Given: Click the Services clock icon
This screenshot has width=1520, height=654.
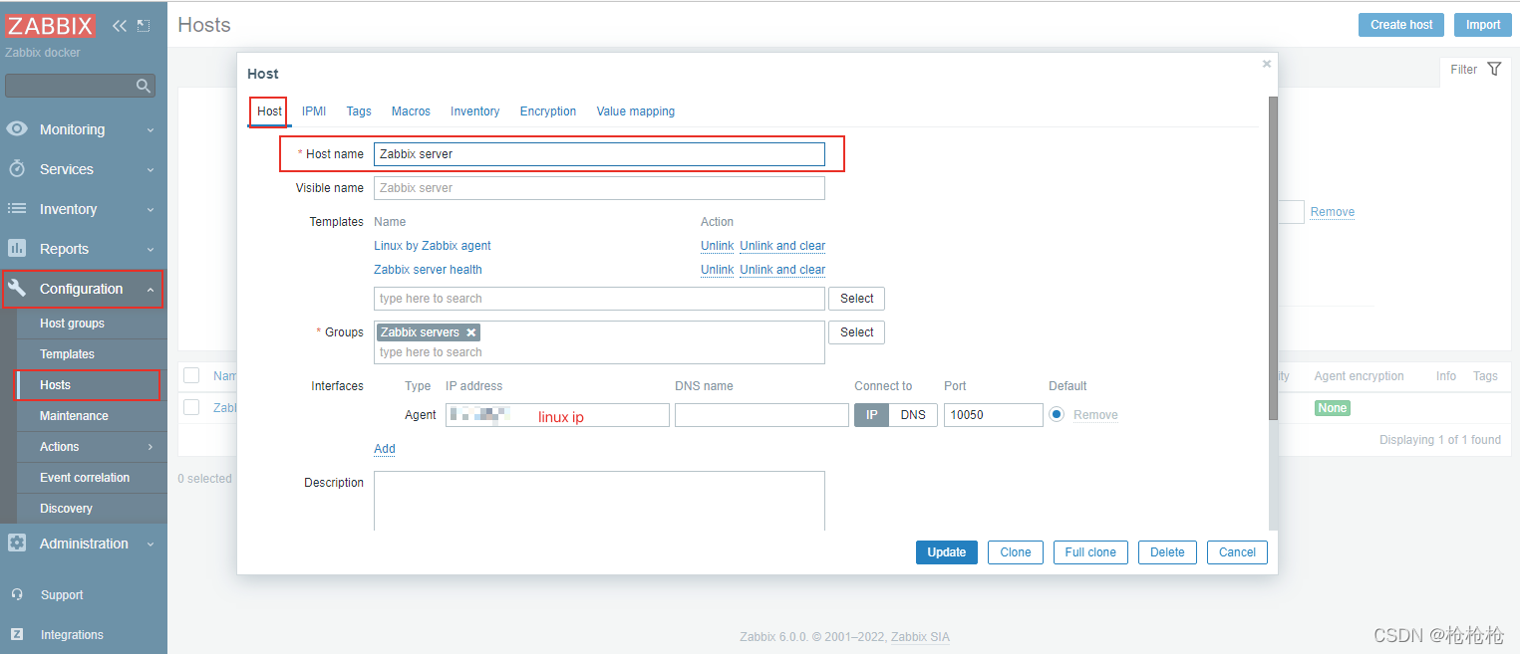Looking at the screenshot, I should [17, 169].
